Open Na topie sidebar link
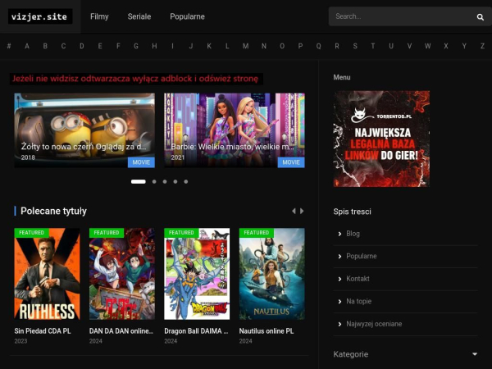The width and height of the screenshot is (492, 369). point(358,302)
